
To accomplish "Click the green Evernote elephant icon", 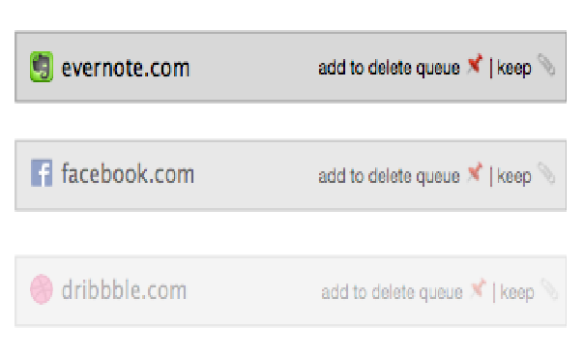I will pos(42,67).
